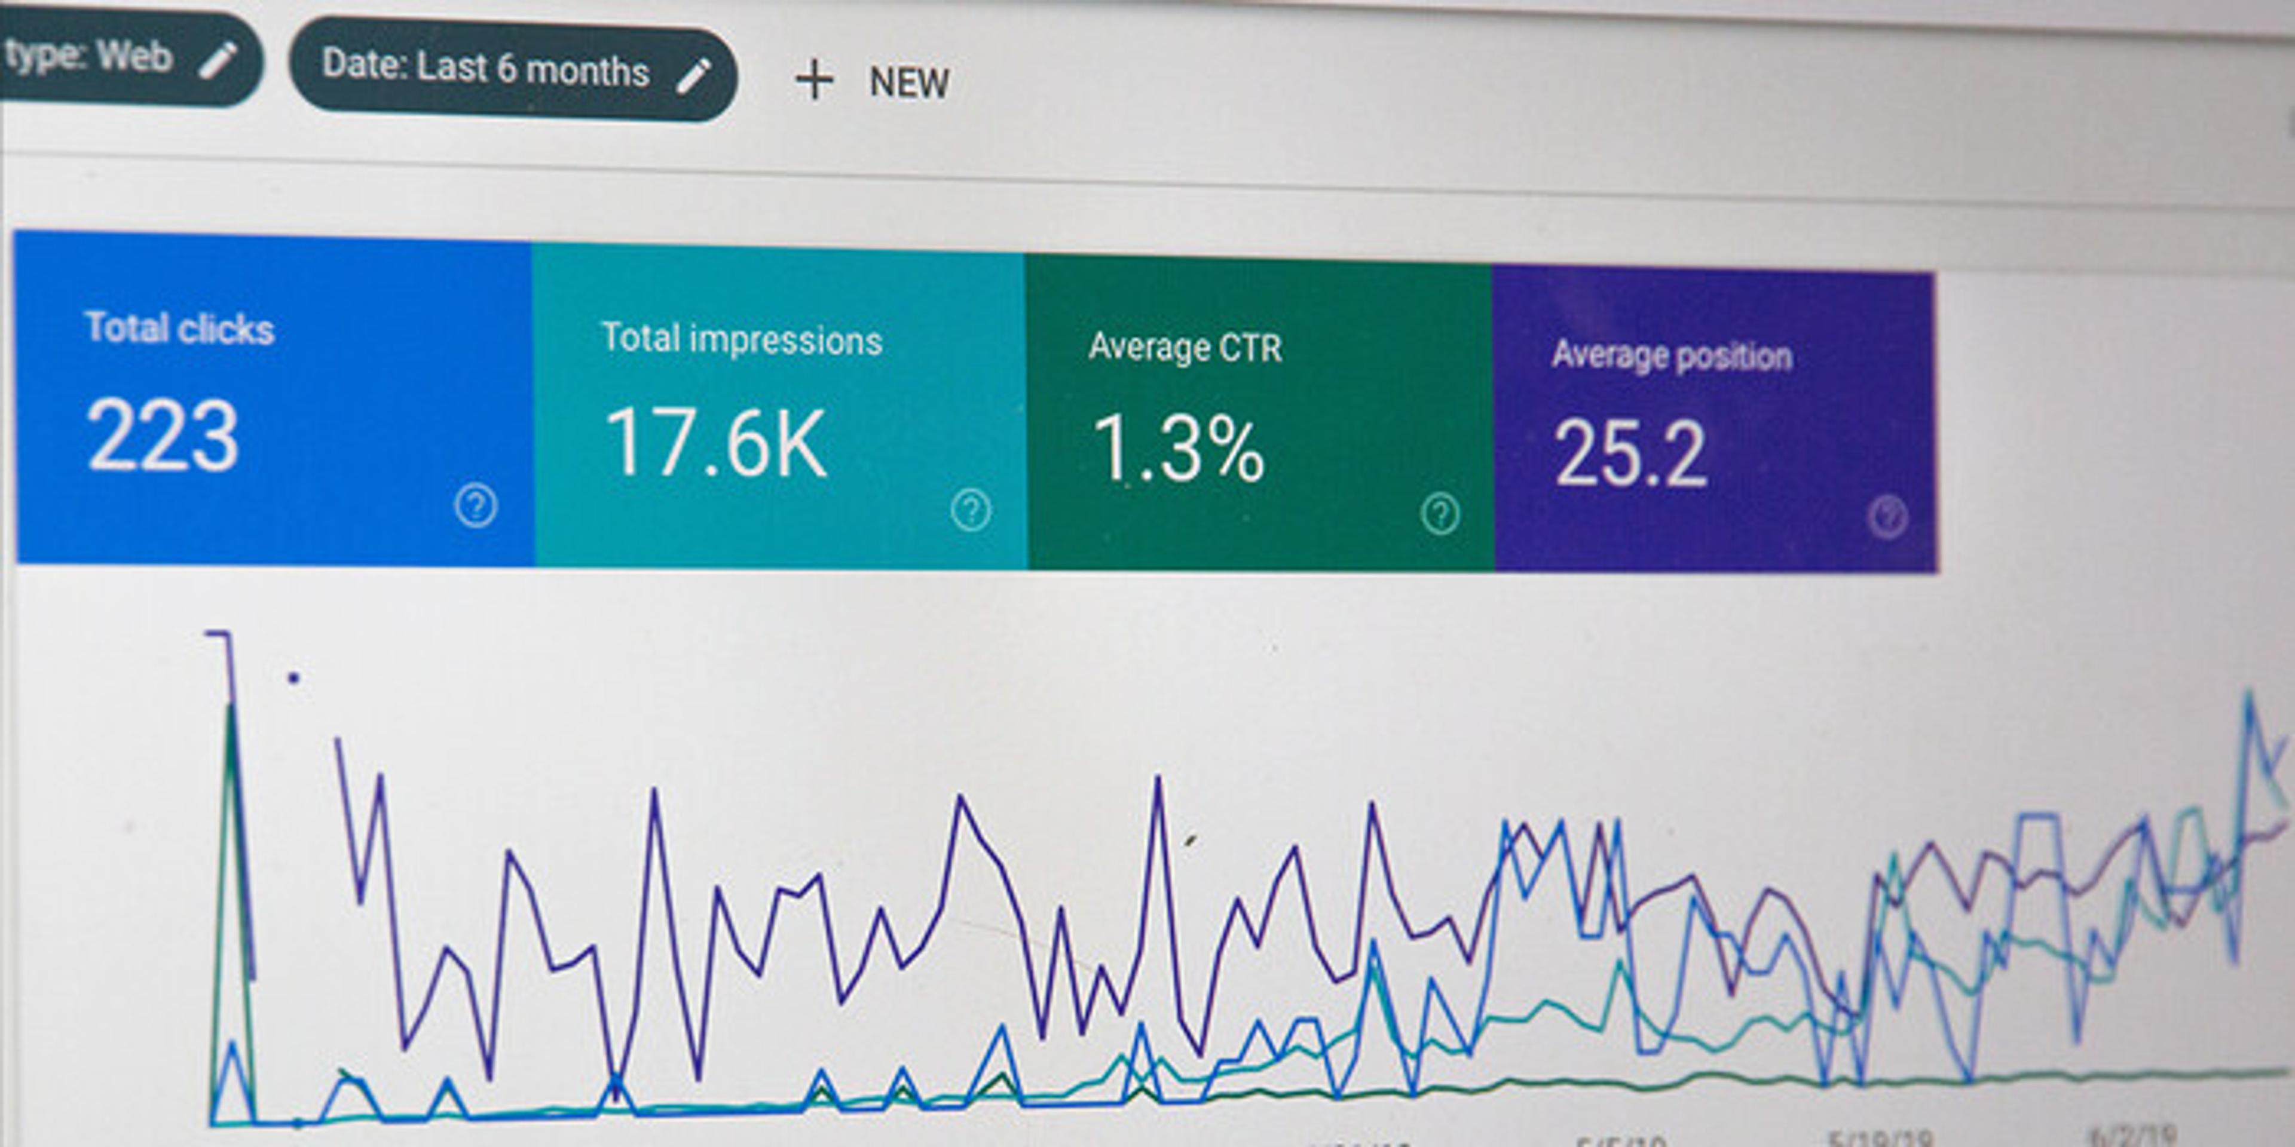
Task: Click the 6/2/19 date label on axis
Action: 2131,1136
